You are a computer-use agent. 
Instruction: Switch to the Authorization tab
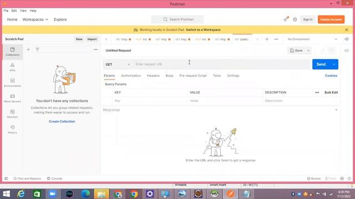[131, 76]
